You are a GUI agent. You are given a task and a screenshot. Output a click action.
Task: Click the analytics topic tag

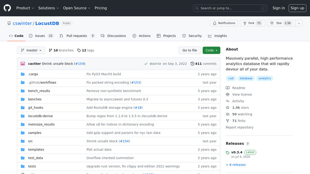(265, 79)
